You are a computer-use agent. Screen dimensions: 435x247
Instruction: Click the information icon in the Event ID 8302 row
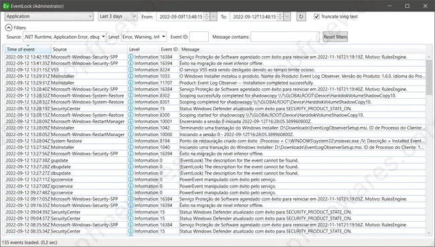(130, 95)
